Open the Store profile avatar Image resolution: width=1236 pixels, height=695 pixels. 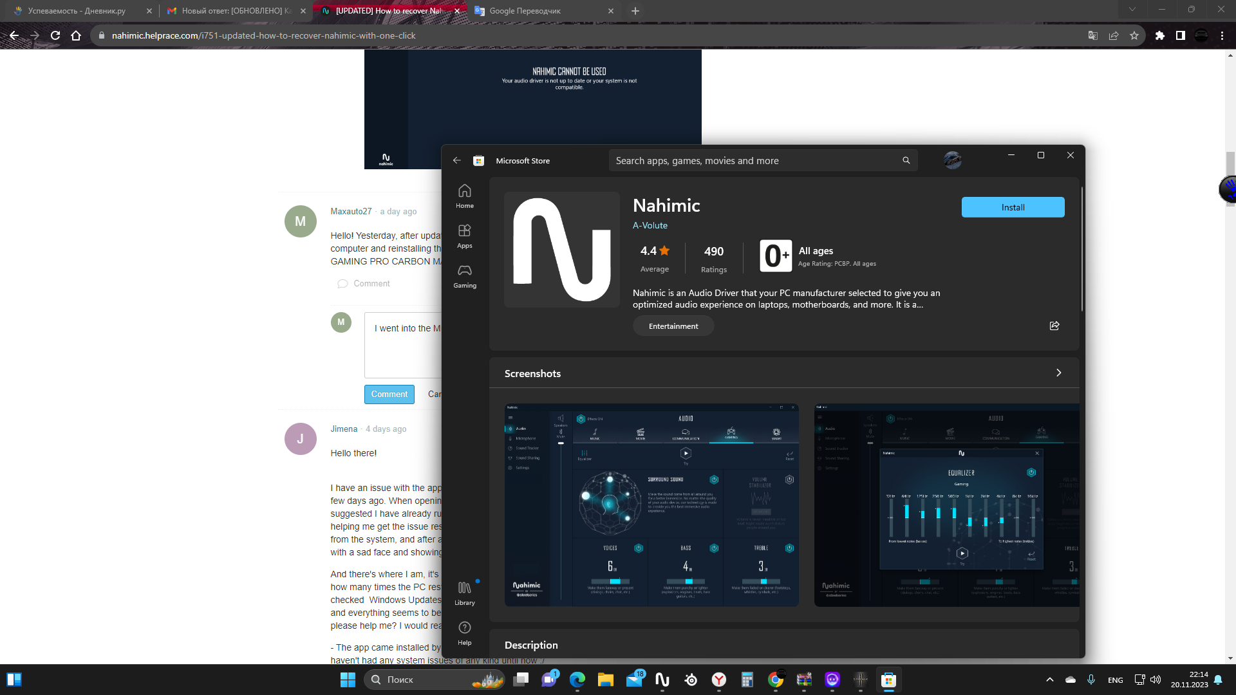(x=952, y=160)
